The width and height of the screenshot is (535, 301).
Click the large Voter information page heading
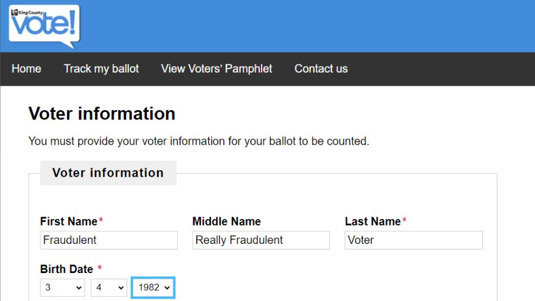click(102, 113)
